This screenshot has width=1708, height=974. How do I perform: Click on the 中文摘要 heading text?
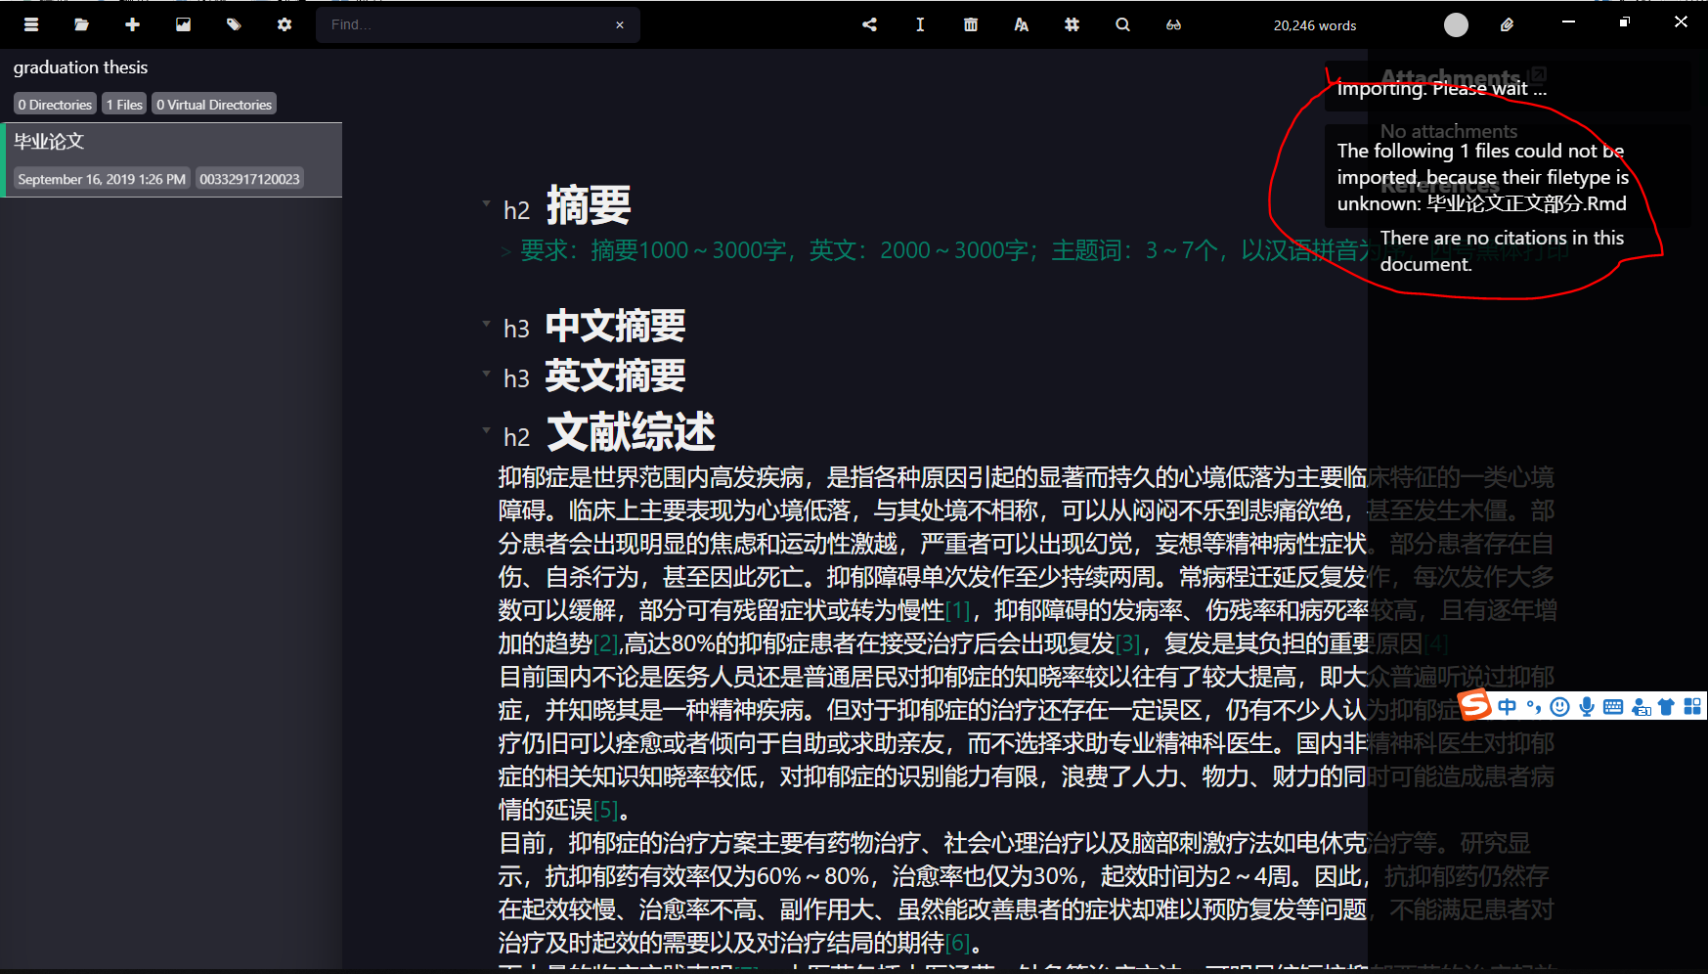point(615,326)
